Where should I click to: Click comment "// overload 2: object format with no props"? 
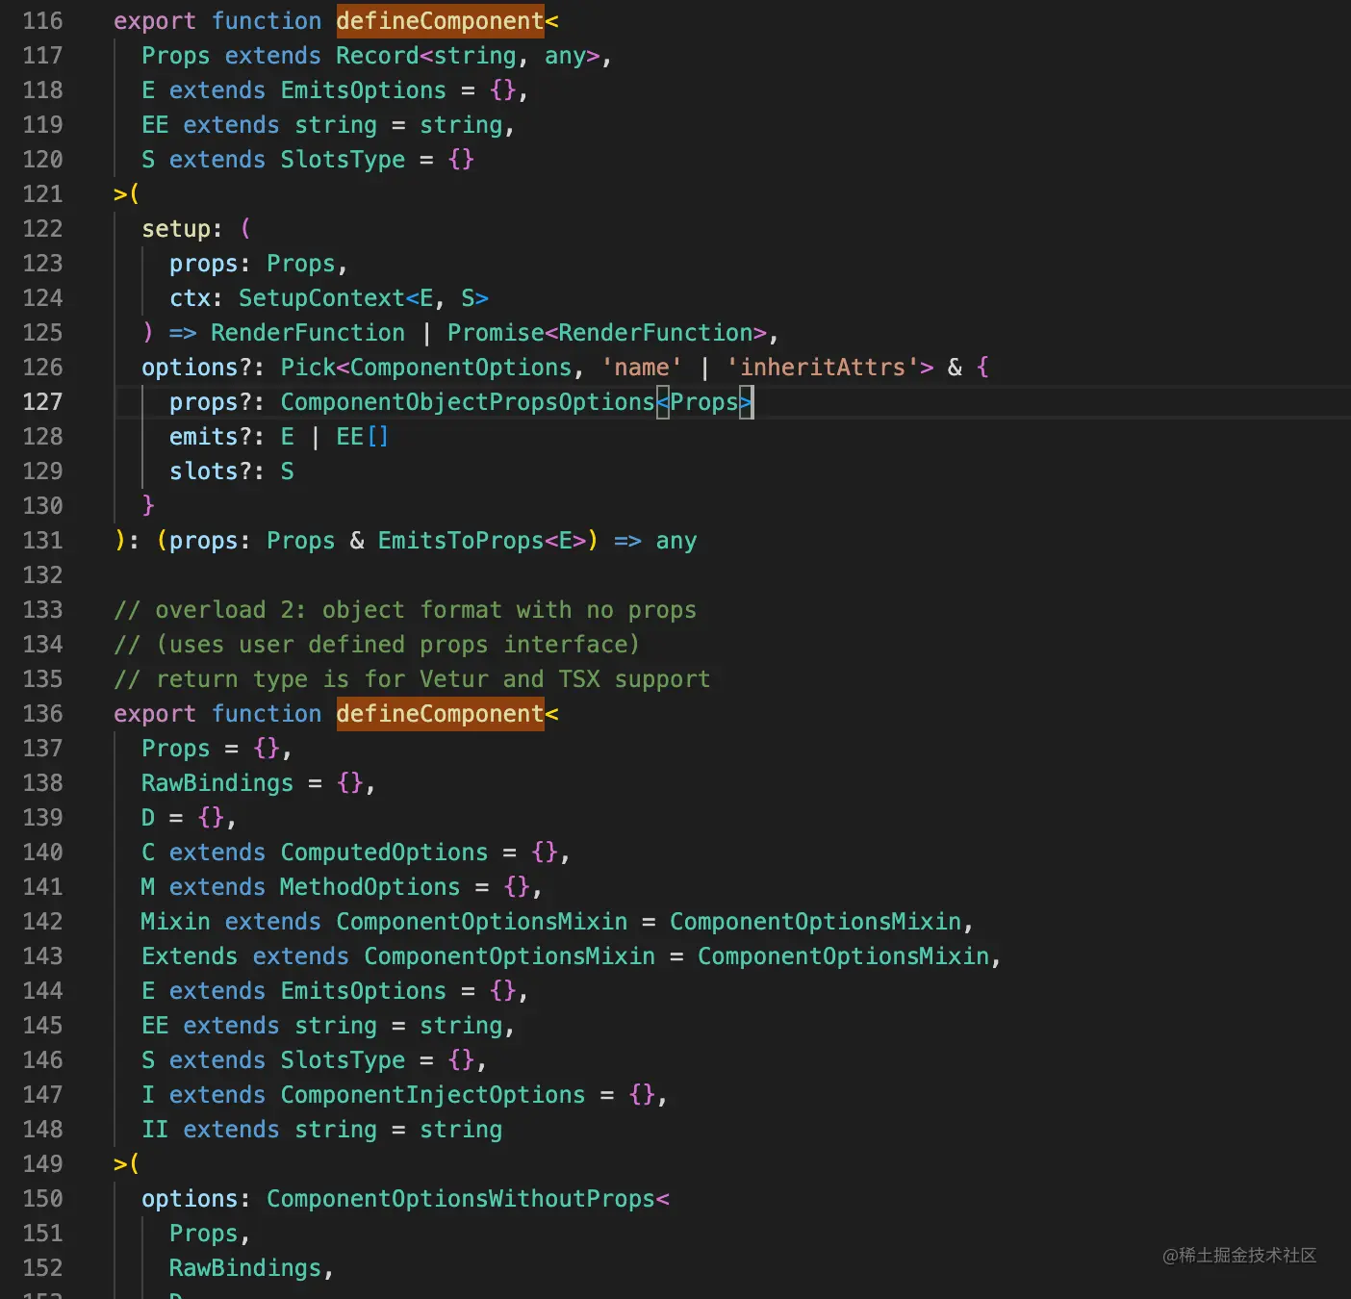pos(405,610)
